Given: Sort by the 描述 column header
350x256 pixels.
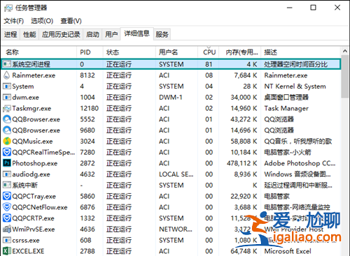Looking at the screenshot, I should pos(301,52).
